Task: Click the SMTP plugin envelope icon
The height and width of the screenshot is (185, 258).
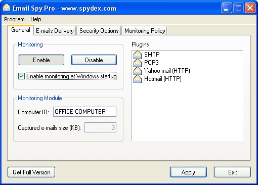Action: (138, 55)
